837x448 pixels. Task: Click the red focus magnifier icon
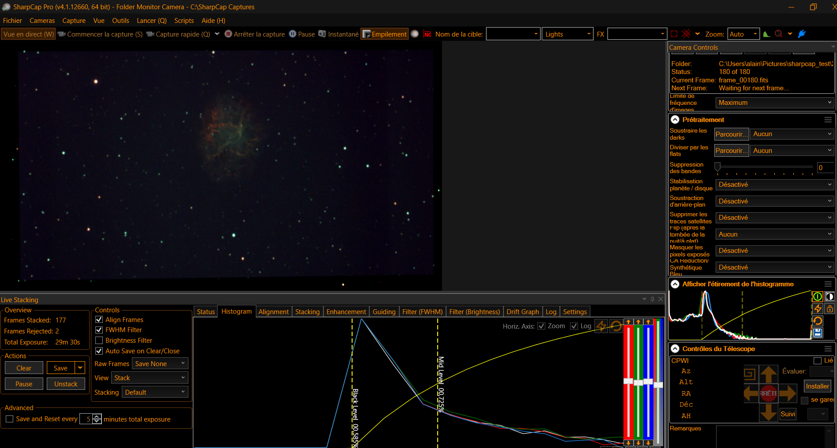click(779, 34)
